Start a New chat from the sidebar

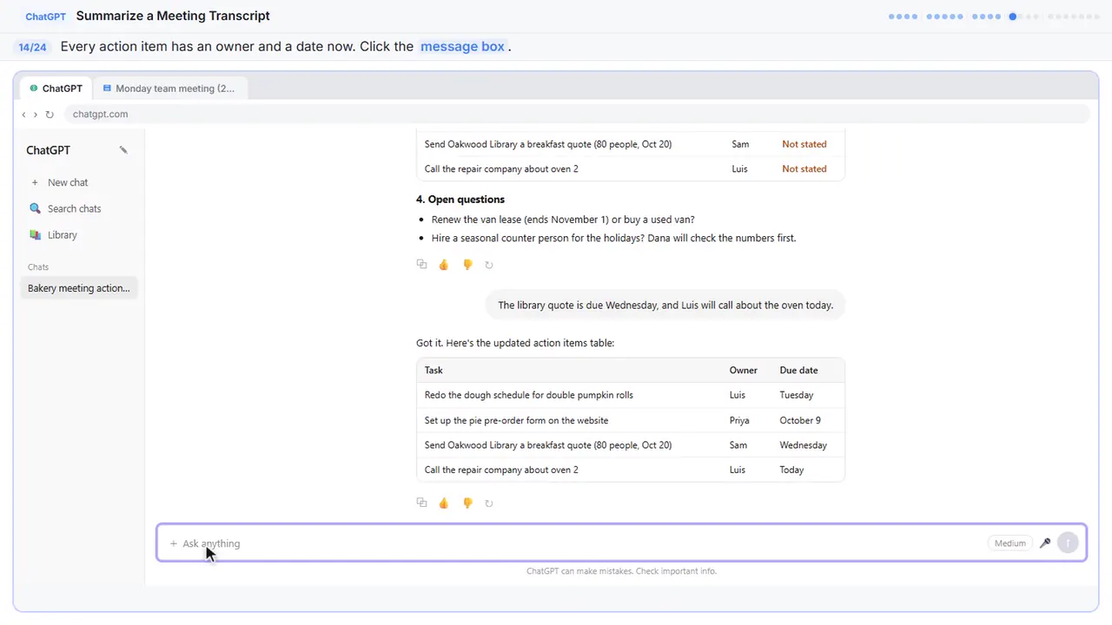(x=68, y=182)
